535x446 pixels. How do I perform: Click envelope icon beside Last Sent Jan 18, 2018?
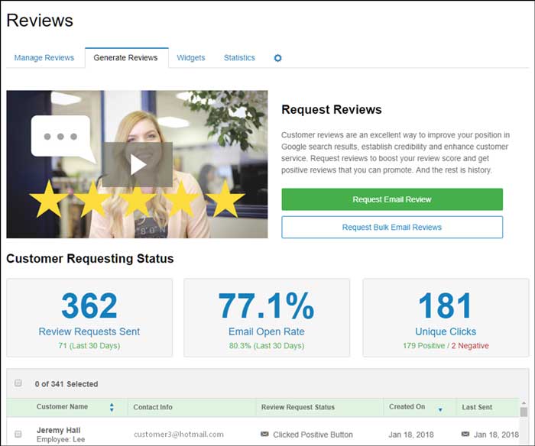click(465, 434)
